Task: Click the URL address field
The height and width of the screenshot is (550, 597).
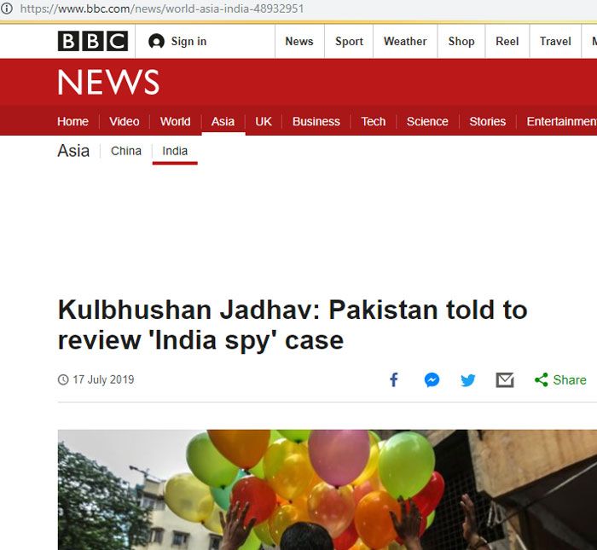Action: [x=162, y=9]
